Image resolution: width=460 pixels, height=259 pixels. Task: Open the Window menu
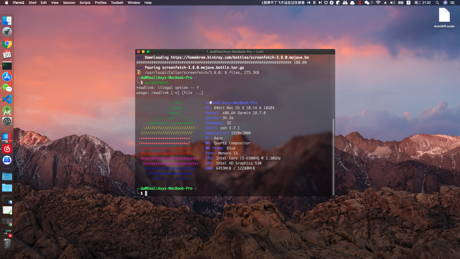click(134, 3)
